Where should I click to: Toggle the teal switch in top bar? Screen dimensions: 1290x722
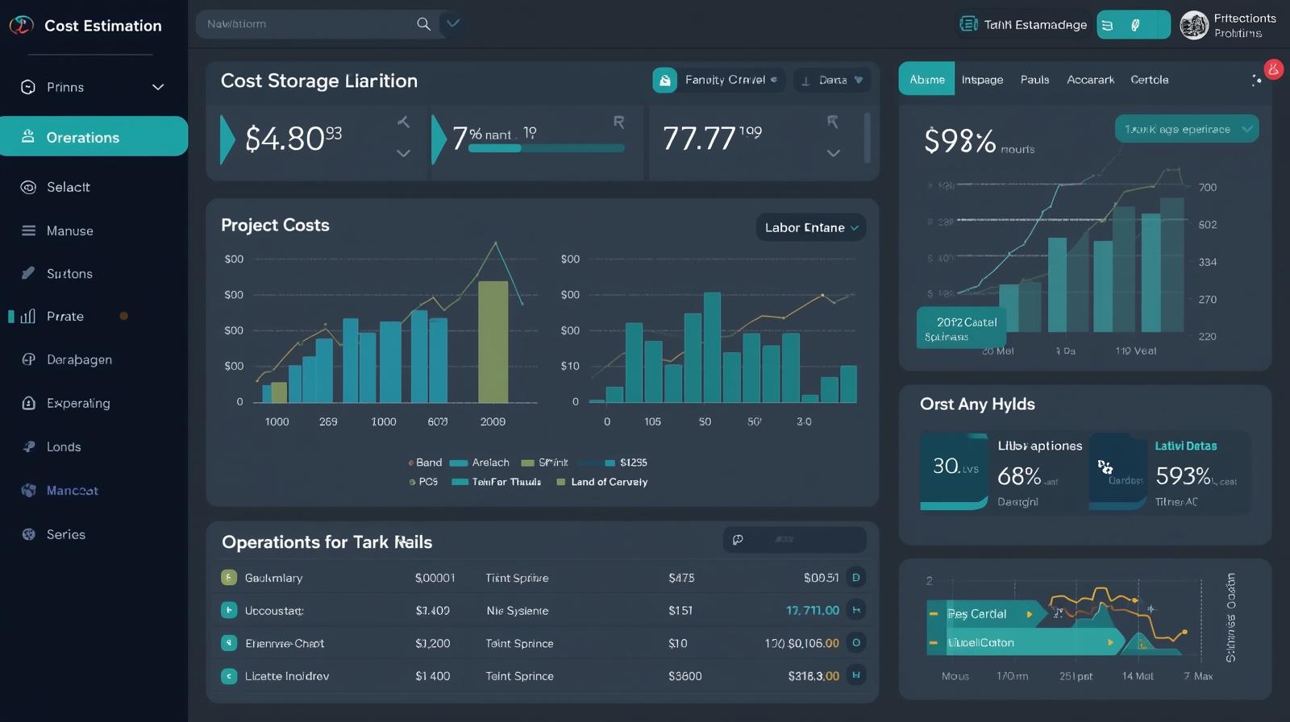[x=1133, y=25]
